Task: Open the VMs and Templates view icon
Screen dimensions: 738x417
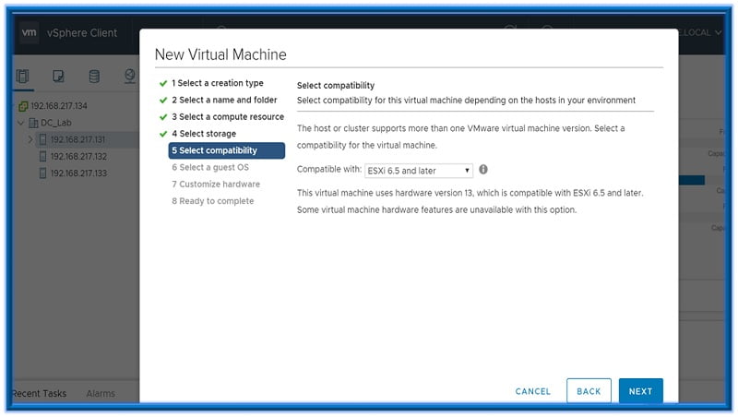Action: tap(58, 77)
